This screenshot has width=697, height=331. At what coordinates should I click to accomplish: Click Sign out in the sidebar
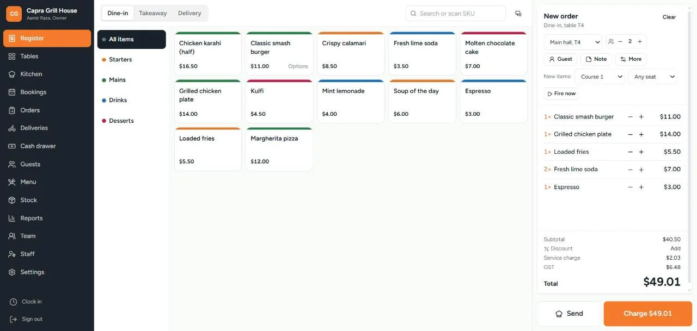coord(47,319)
